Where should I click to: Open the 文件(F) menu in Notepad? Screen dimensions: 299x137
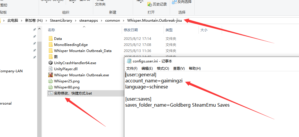[x=132, y=68]
